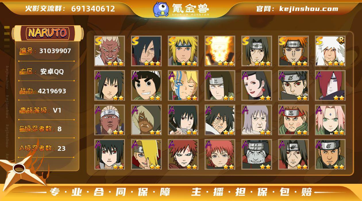Click the masked Kakuzu A-rank portrait
362x201 pixels.
click(257, 154)
